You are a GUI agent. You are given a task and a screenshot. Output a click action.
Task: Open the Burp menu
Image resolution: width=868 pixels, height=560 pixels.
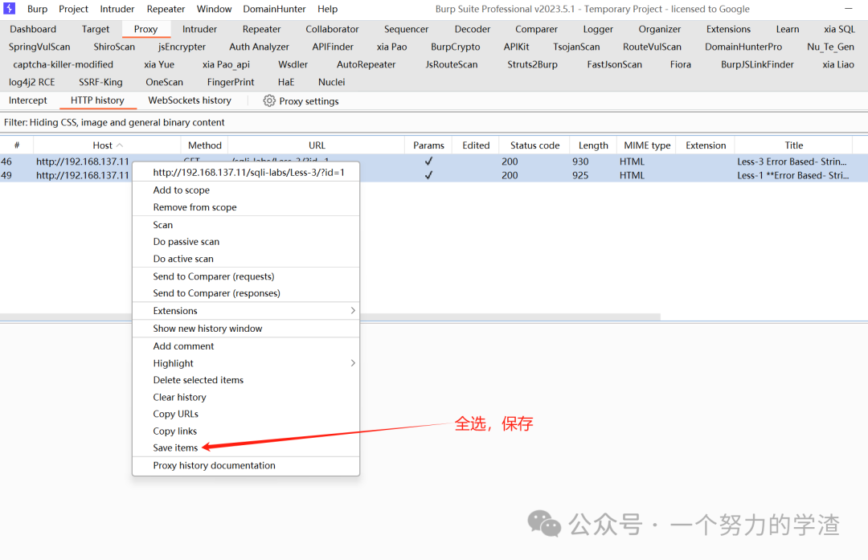pyautogui.click(x=37, y=9)
